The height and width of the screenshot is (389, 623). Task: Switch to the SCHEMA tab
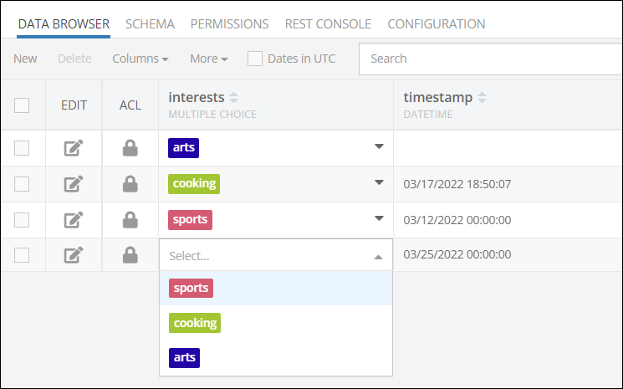[x=150, y=23]
